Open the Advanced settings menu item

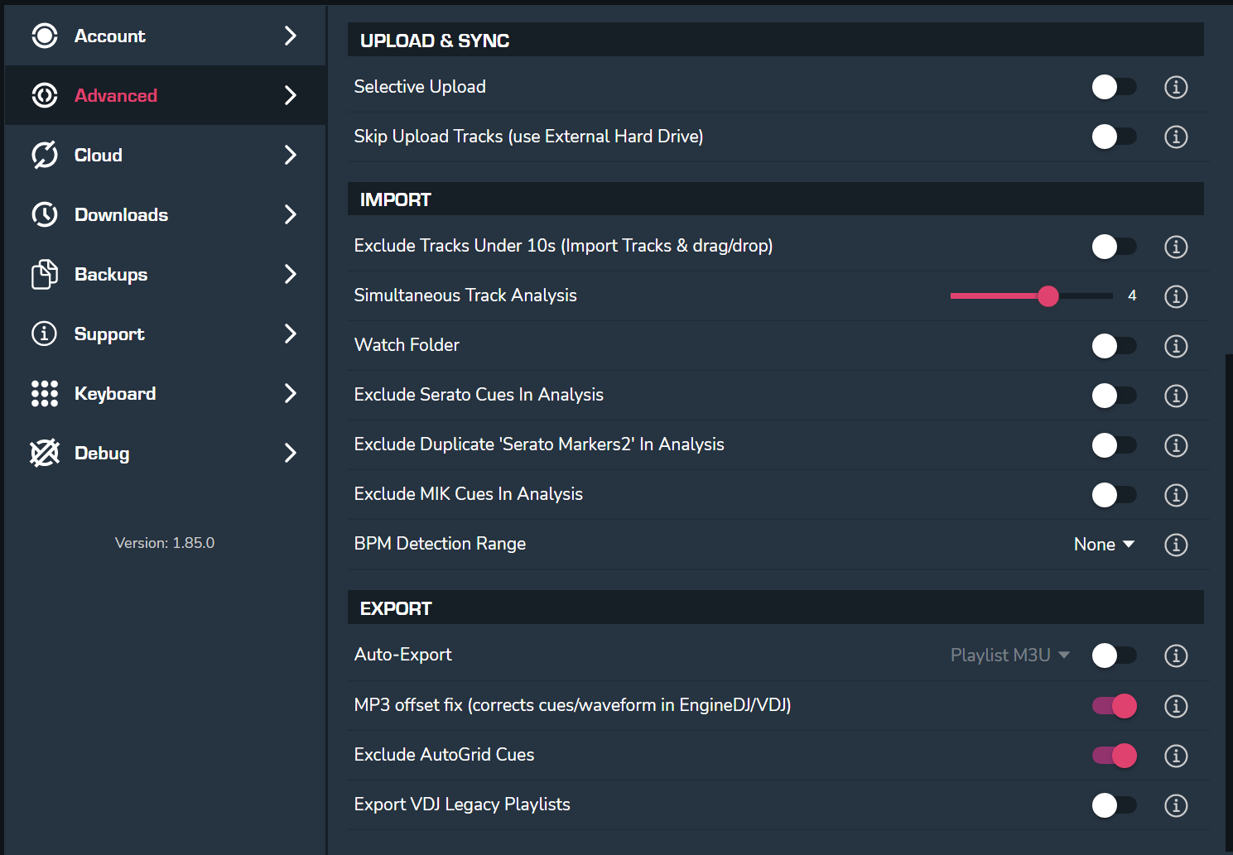click(116, 95)
